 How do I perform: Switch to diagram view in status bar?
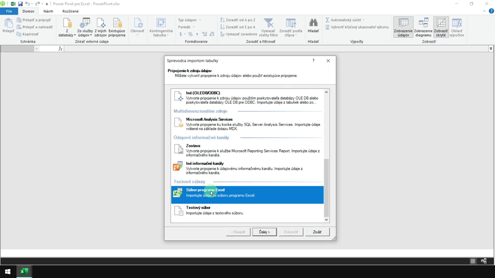pos(484,261)
